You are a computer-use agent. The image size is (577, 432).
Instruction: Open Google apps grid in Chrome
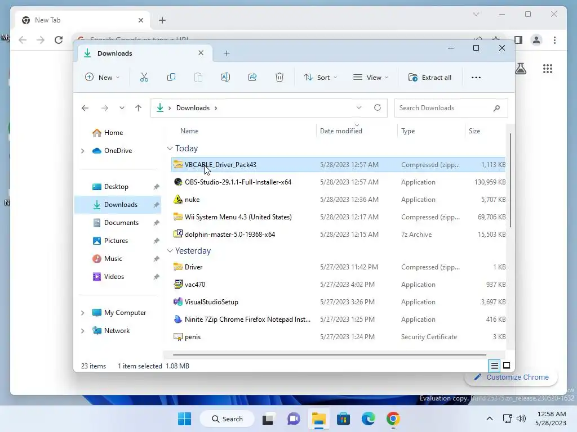[x=548, y=69]
